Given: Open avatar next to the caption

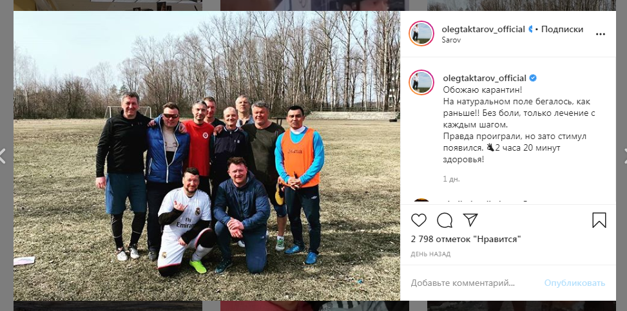Looking at the screenshot, I should point(421,82).
